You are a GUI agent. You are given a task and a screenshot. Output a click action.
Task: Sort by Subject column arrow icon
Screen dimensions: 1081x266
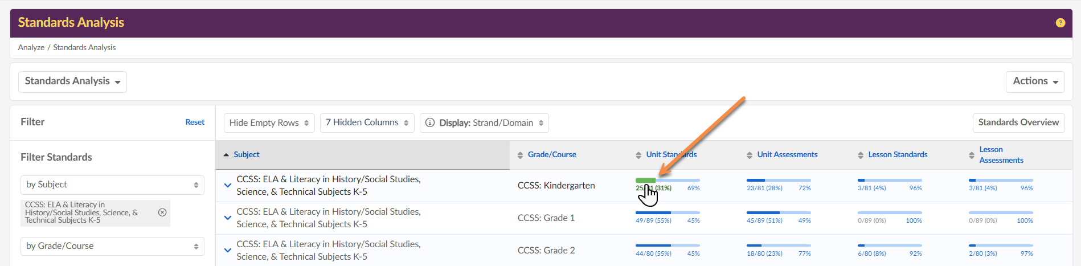point(226,155)
